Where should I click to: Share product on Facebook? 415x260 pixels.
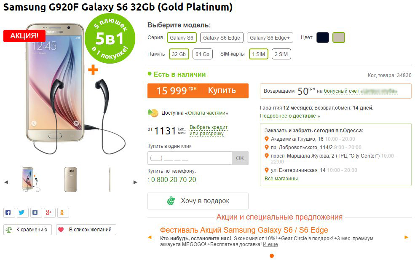click(8, 213)
